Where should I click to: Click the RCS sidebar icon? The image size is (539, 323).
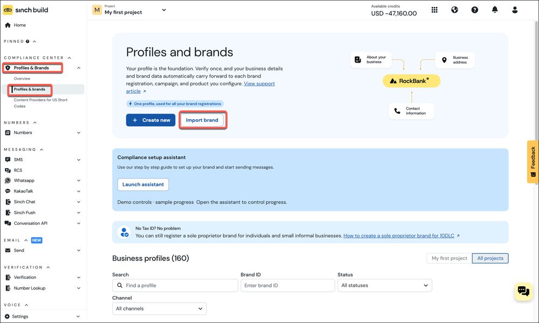8,170
